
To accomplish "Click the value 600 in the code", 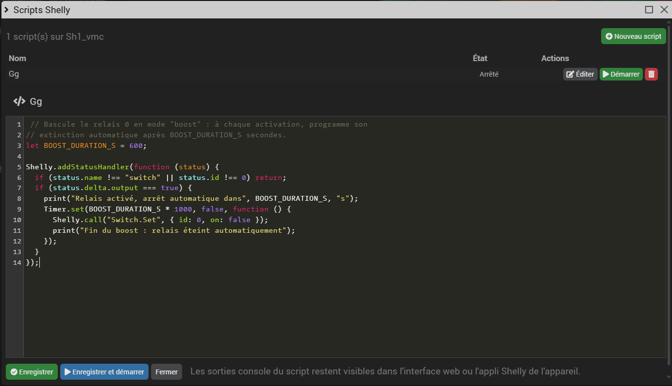I will (x=136, y=145).
